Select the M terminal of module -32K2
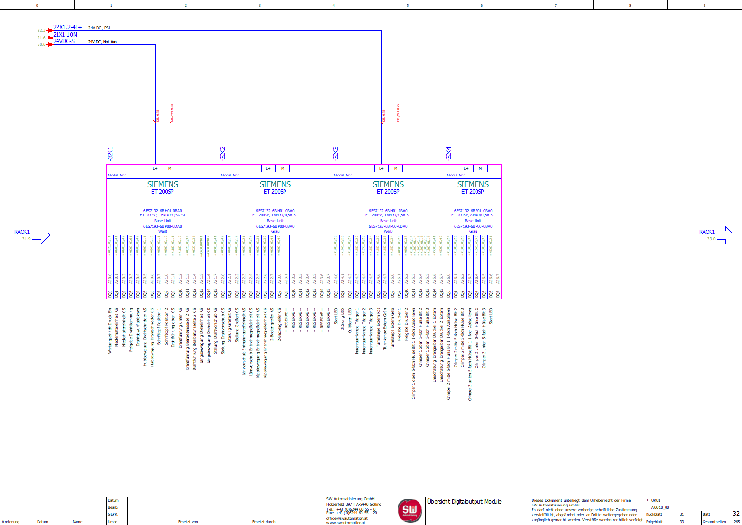The height and width of the screenshot is (525, 742). click(x=283, y=168)
